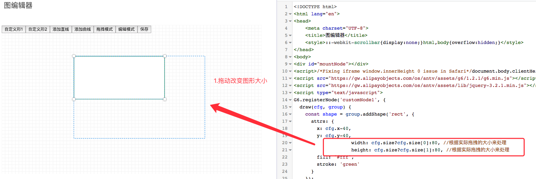Collapse G6.registerNode block at line 14

point(290,100)
